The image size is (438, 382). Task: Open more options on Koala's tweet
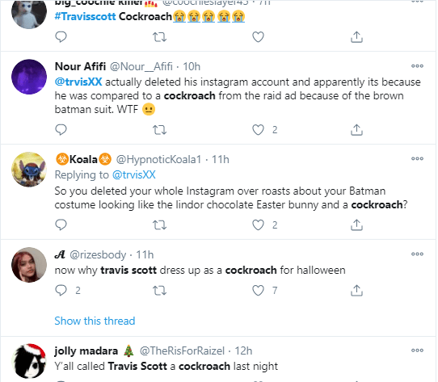click(417, 158)
